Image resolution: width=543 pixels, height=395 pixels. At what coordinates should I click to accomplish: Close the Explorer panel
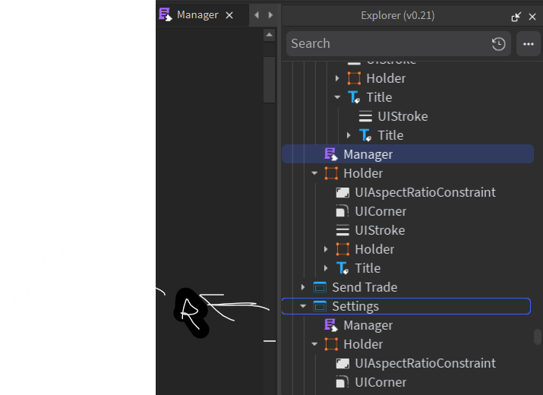tap(532, 15)
